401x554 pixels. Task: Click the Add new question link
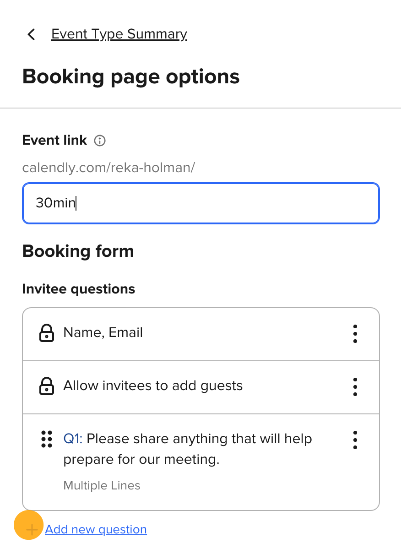point(96,530)
